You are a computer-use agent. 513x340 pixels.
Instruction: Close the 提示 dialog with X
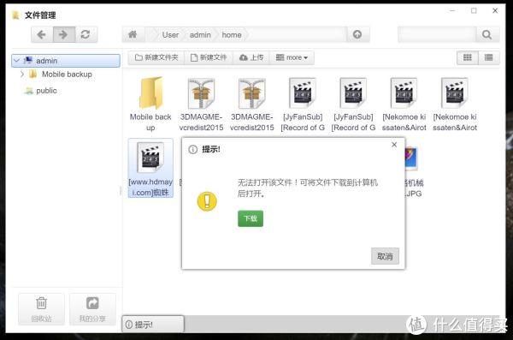(394, 145)
